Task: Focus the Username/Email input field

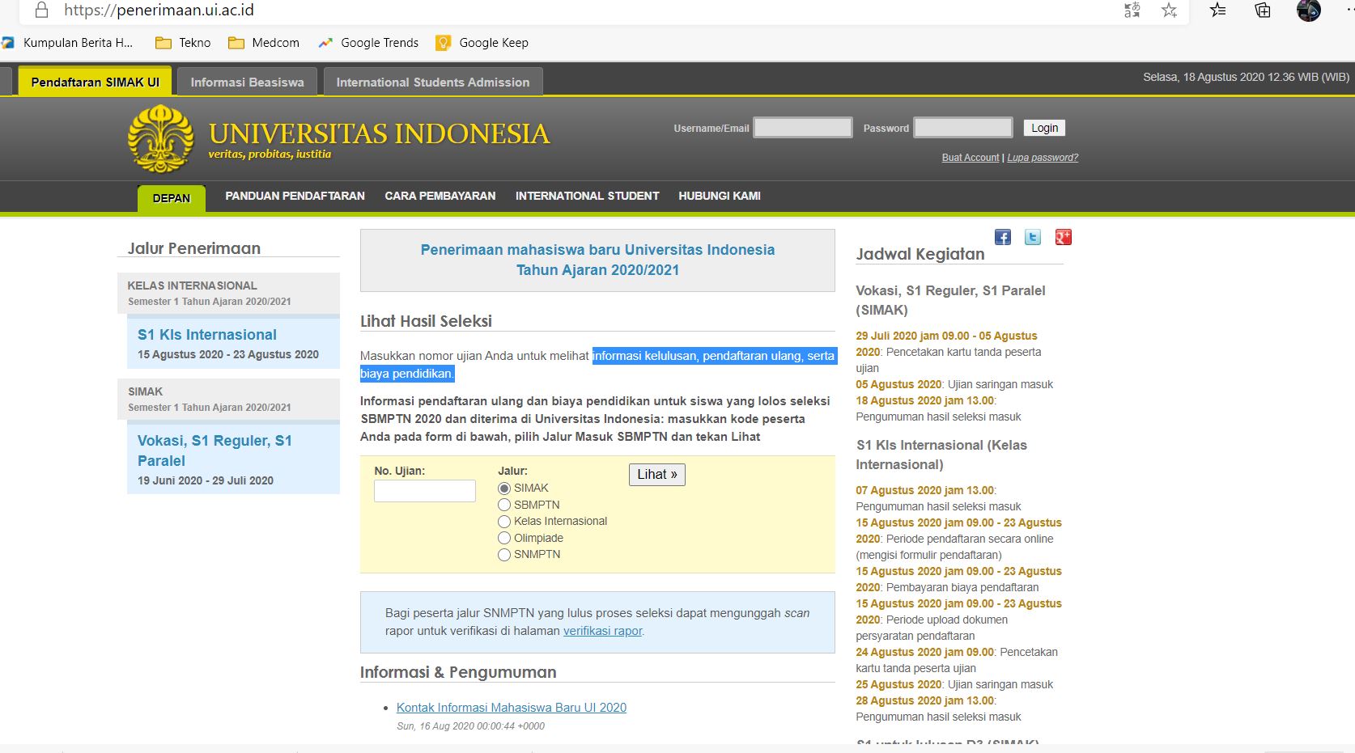Action: pos(803,128)
